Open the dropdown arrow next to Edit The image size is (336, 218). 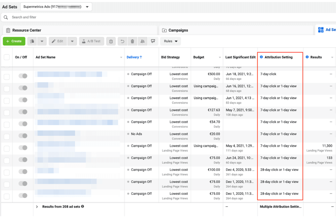pos(72,41)
